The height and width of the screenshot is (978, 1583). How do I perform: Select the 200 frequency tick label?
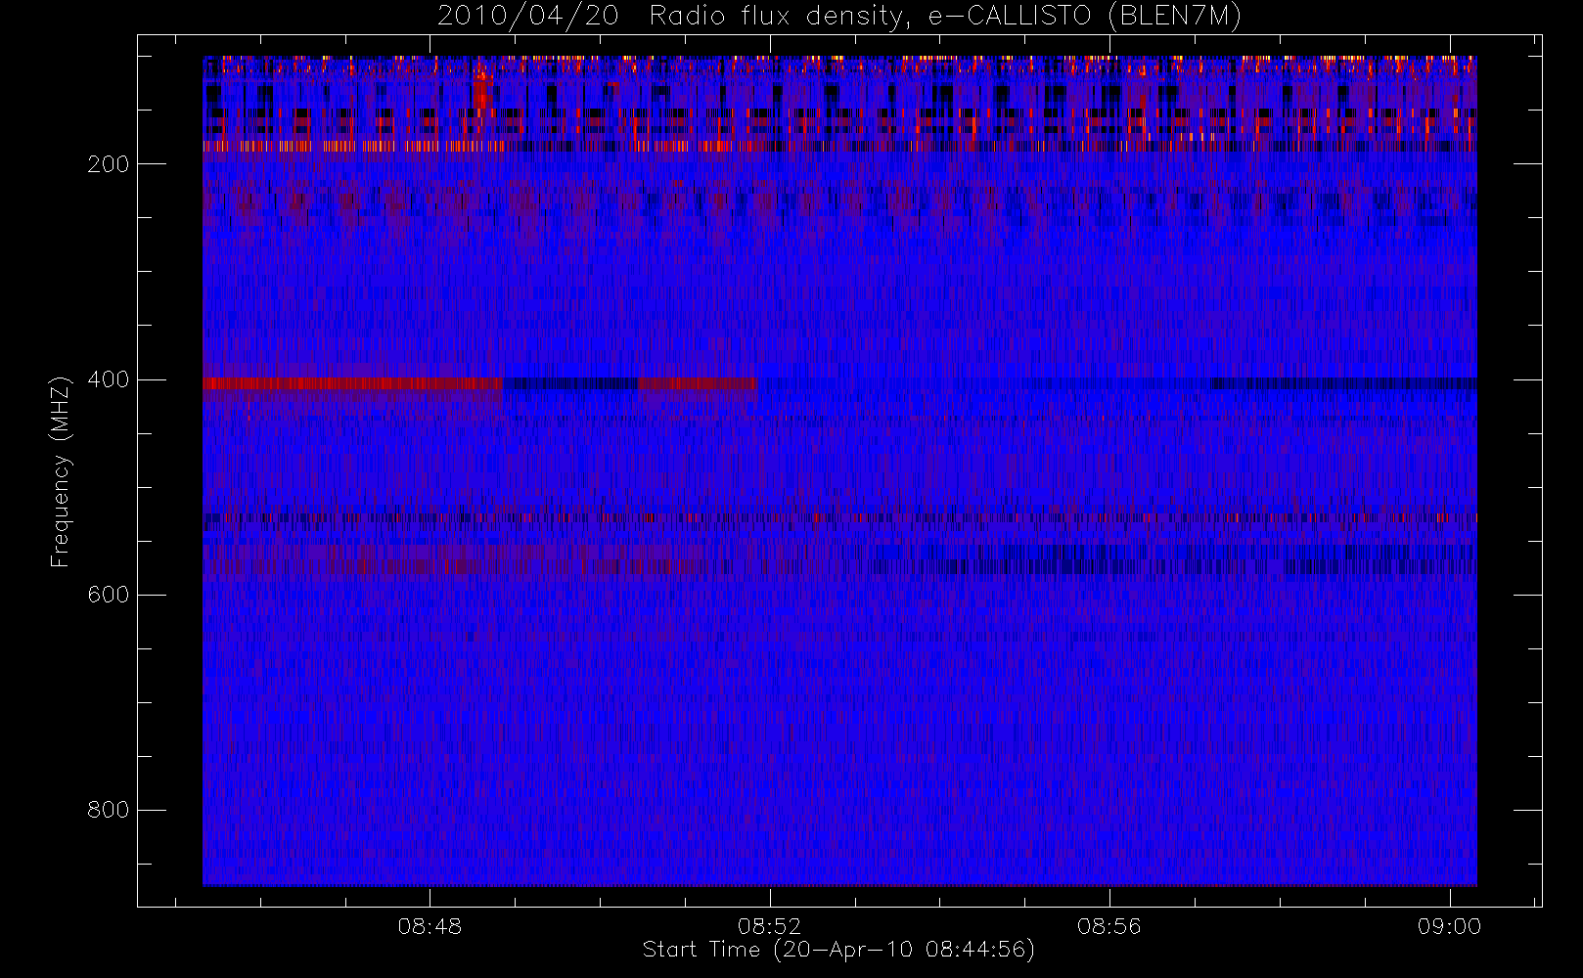(109, 164)
